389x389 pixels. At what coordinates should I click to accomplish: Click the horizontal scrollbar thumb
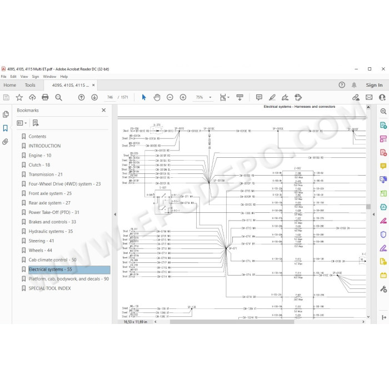pyautogui.click(x=232, y=322)
